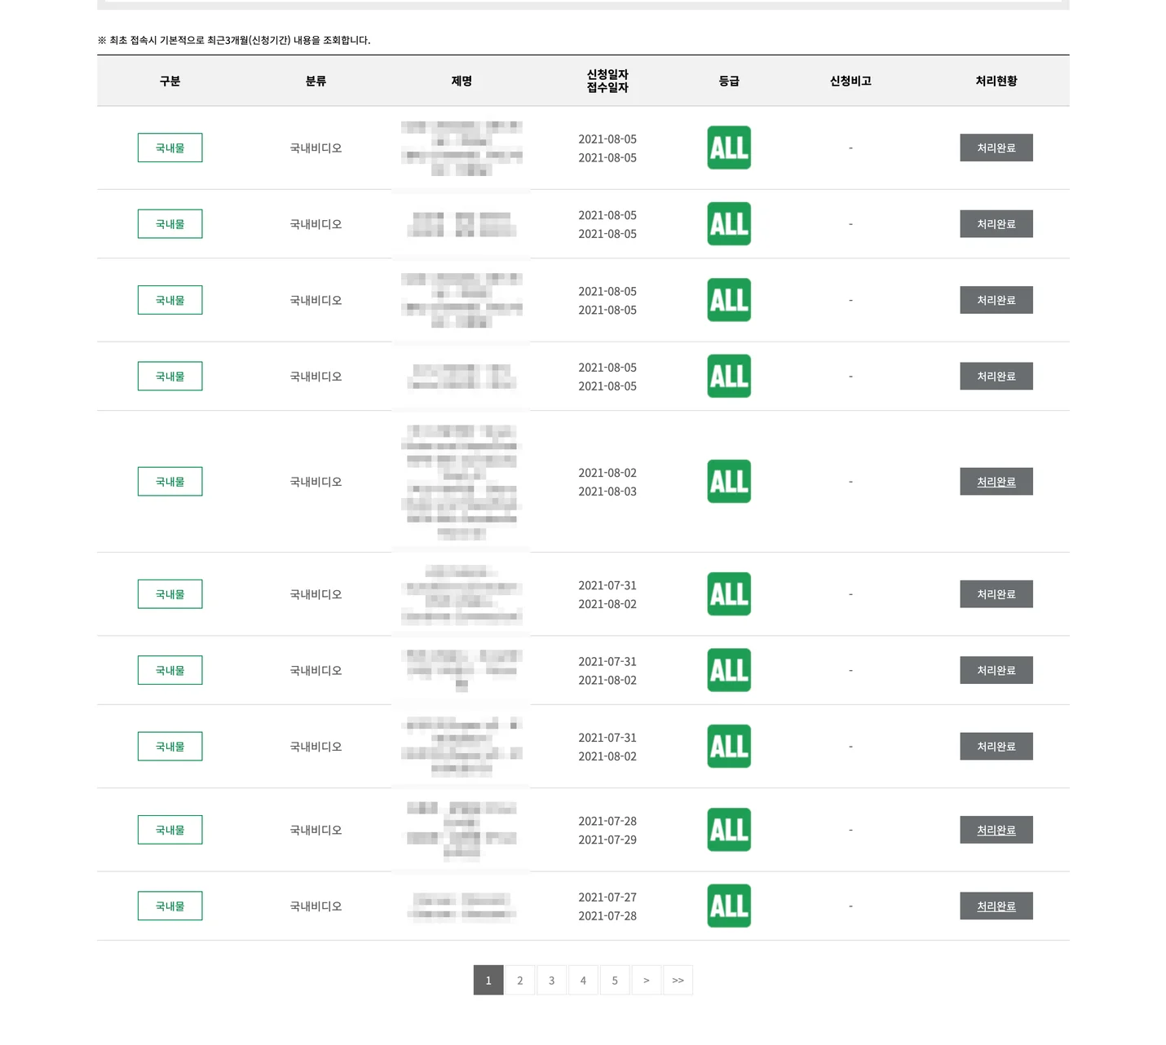Click the 국내물 tag in the first row
The image size is (1166, 1045).
170,148
